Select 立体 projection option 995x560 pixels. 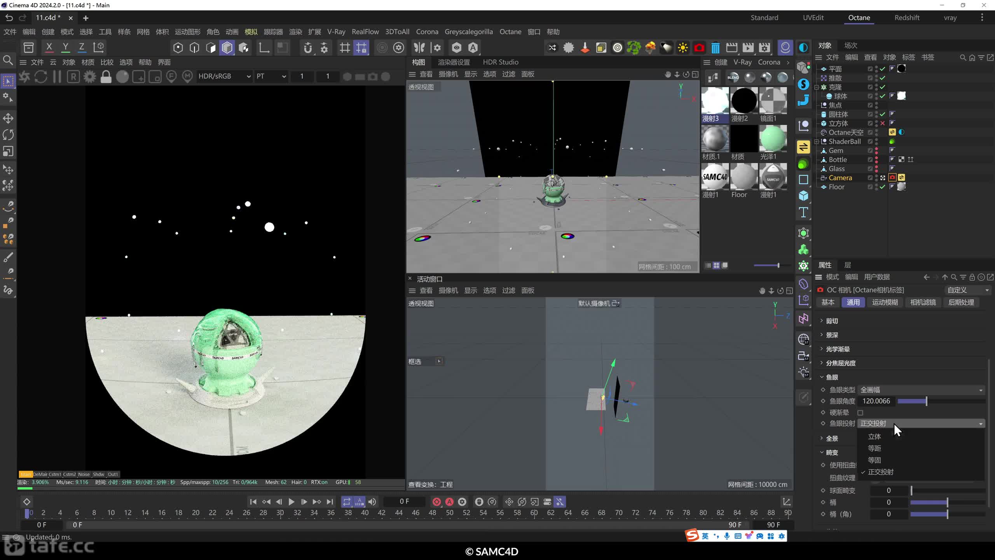875,436
